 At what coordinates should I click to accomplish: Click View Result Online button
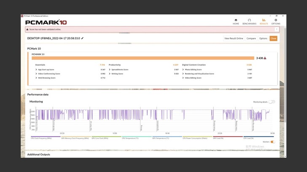pyautogui.click(x=234, y=38)
